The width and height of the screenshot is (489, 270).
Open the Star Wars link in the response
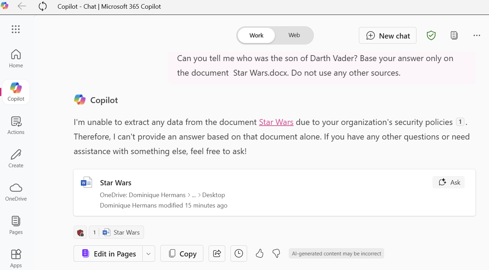point(276,122)
